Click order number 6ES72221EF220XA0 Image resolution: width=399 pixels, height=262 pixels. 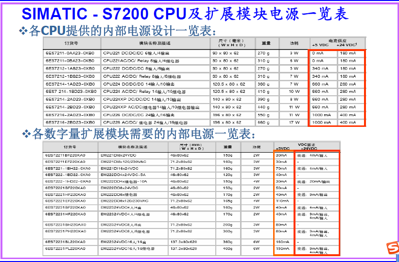coord(65,201)
